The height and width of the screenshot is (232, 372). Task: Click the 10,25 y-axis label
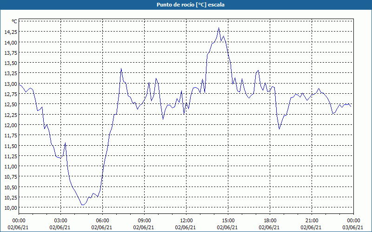[11, 198]
